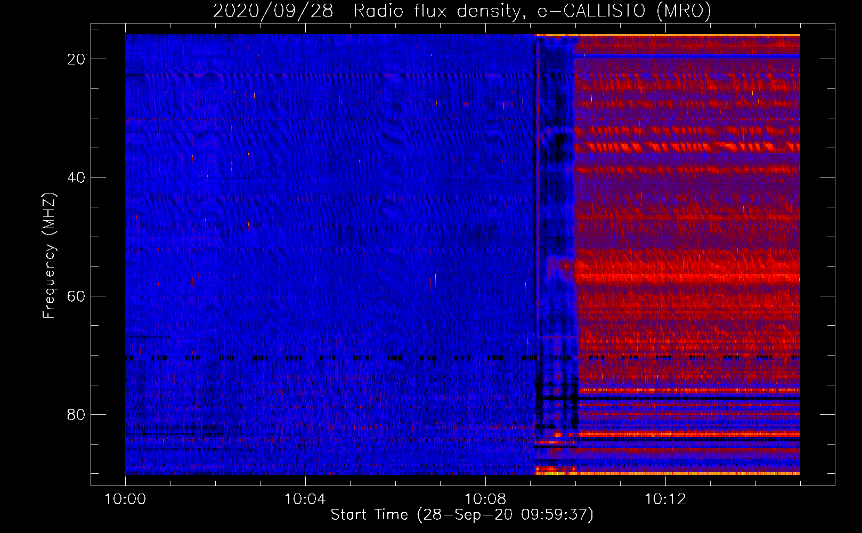Click the 40 MHz frequency tick label
862x533 pixels.
(x=76, y=177)
